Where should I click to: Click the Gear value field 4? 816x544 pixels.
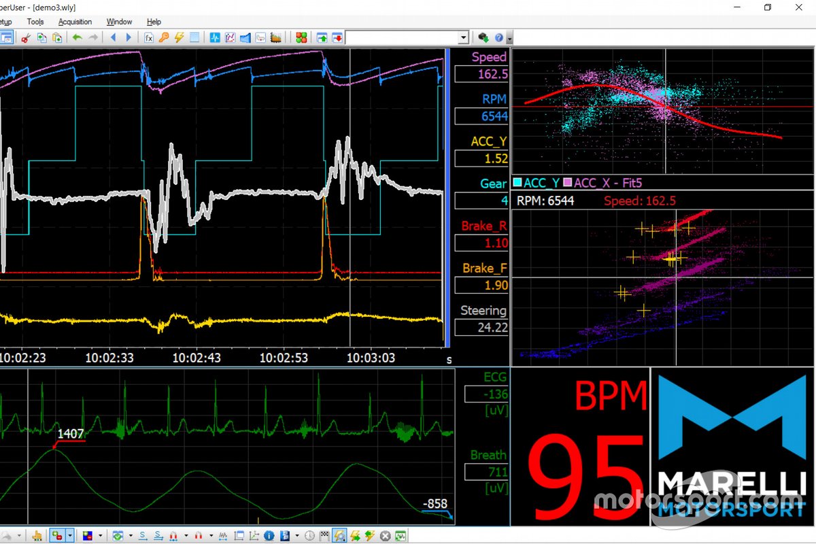(481, 201)
